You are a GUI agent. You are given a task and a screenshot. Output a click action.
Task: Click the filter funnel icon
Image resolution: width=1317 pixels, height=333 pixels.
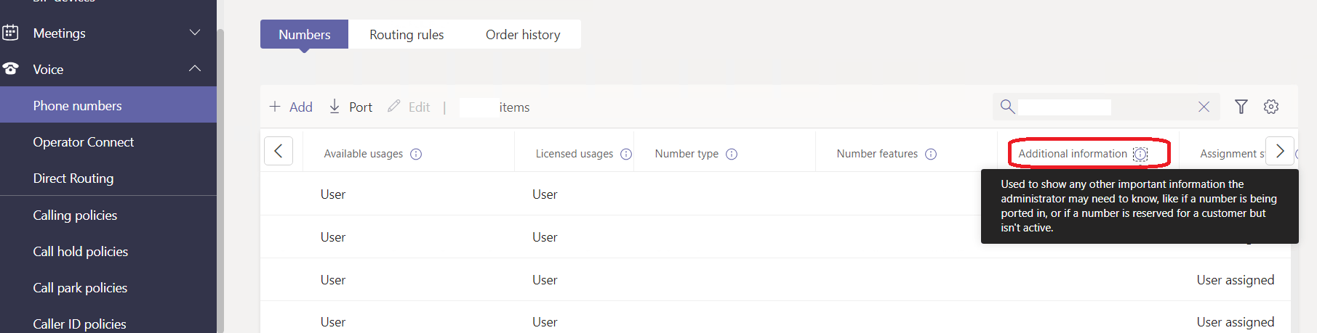tap(1241, 107)
